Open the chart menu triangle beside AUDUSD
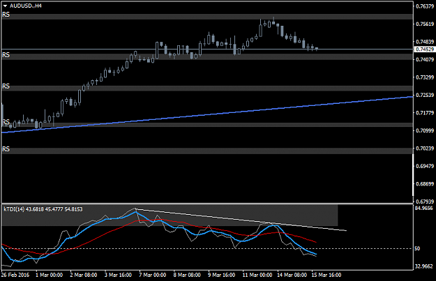 tap(6, 6)
